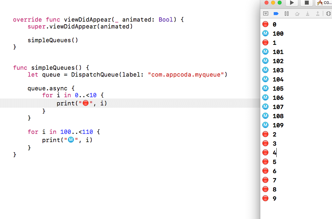Step over the current line
This screenshot has height=219, width=332.
click(x=297, y=13)
